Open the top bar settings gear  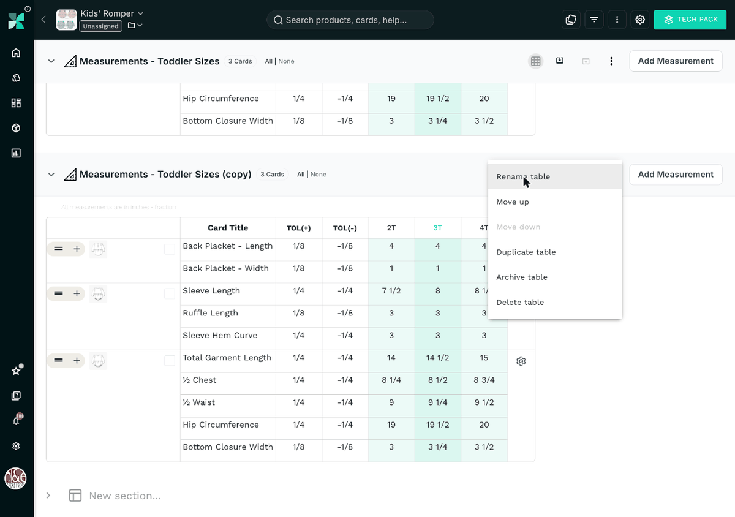pos(640,20)
